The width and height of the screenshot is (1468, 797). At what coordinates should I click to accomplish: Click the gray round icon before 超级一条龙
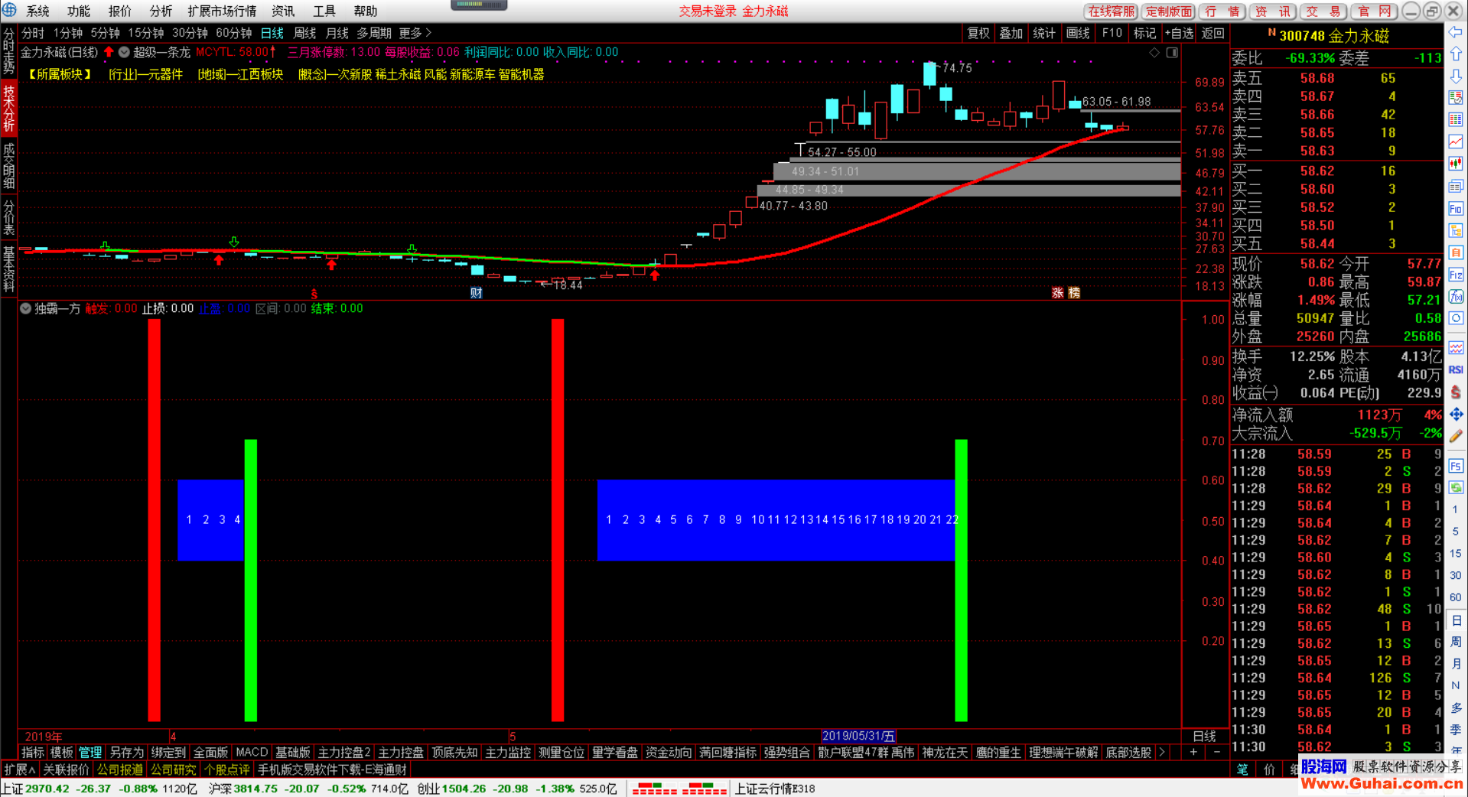click(123, 52)
